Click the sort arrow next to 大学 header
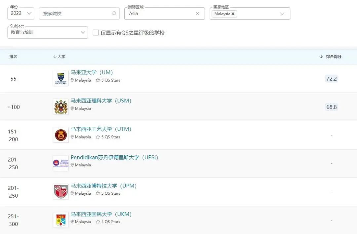Image resolution: width=357 pixels, height=234 pixels. pyautogui.click(x=55, y=57)
